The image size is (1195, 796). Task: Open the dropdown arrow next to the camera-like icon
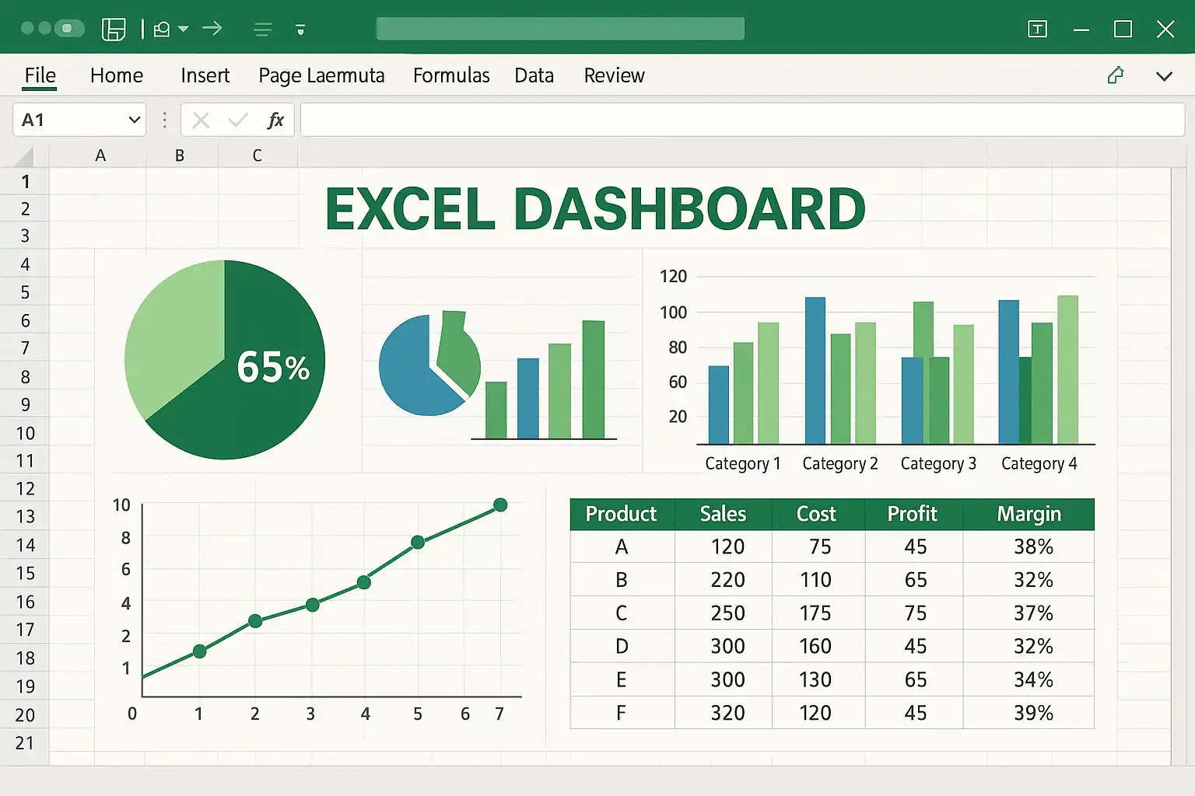tap(184, 30)
